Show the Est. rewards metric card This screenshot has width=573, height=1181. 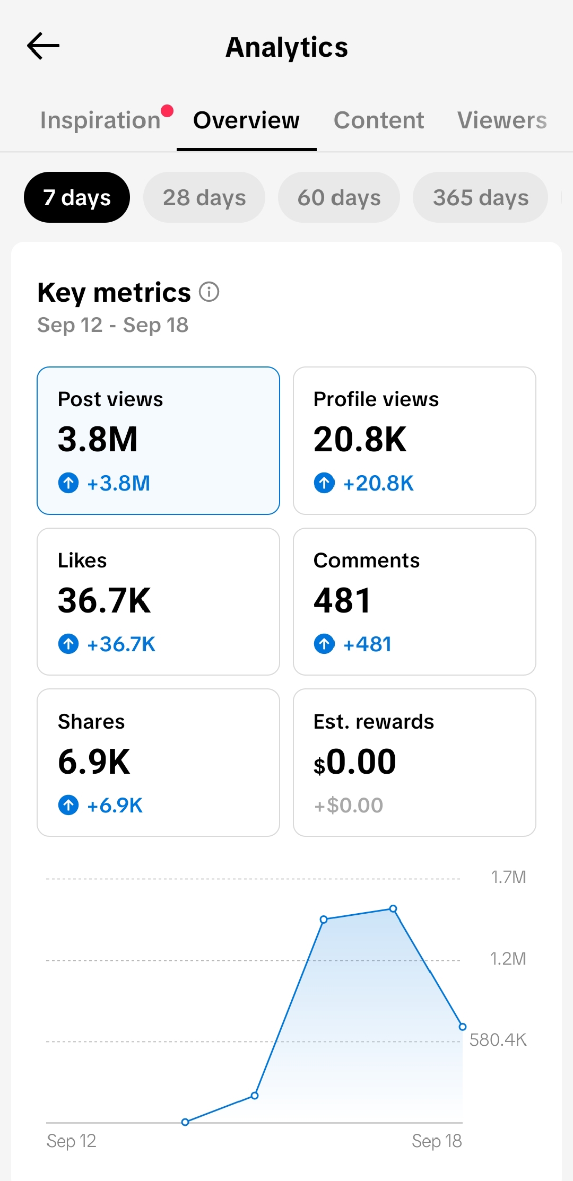click(414, 763)
